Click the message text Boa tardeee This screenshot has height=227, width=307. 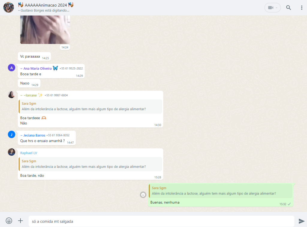tap(30, 118)
